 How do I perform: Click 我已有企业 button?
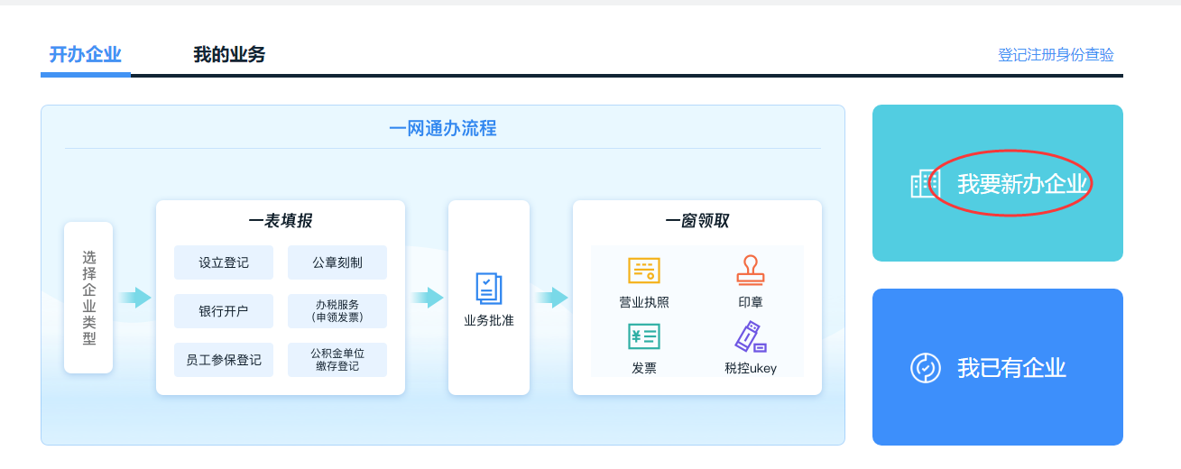click(1010, 368)
